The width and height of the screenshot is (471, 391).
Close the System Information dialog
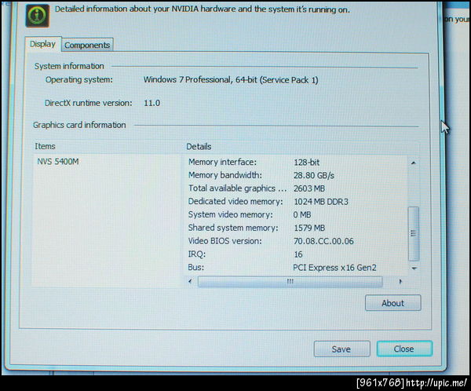click(x=404, y=349)
